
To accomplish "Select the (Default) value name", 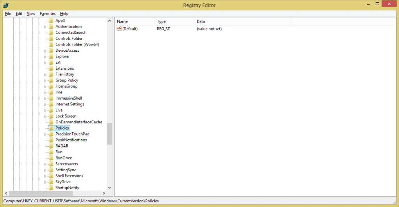I will coord(130,29).
